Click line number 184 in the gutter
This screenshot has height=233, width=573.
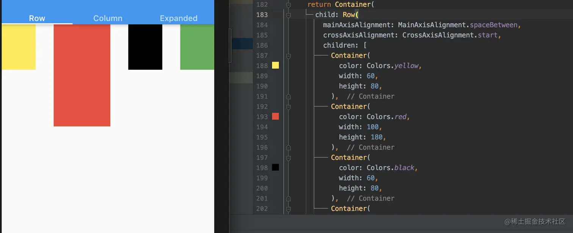(x=261, y=25)
